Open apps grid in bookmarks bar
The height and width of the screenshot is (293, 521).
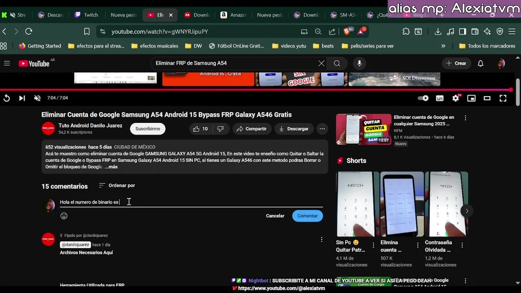[x=3, y=46]
